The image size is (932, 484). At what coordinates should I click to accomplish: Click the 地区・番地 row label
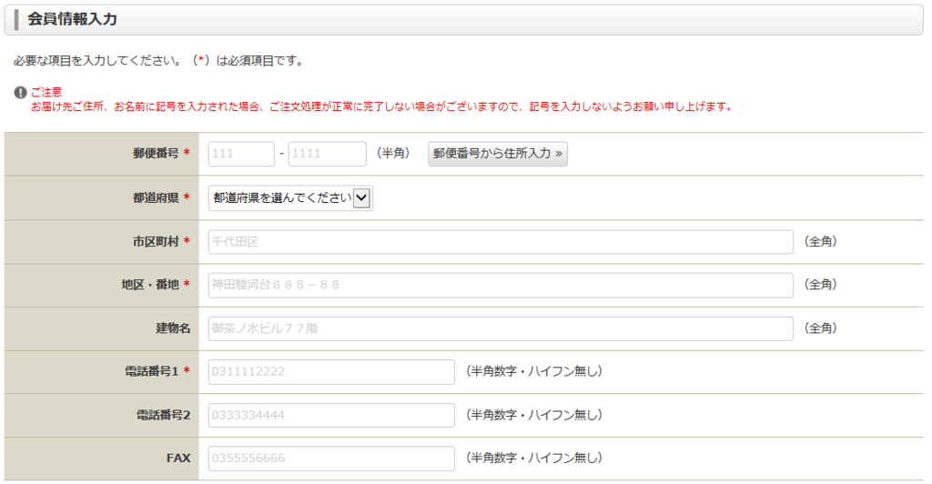point(150,285)
